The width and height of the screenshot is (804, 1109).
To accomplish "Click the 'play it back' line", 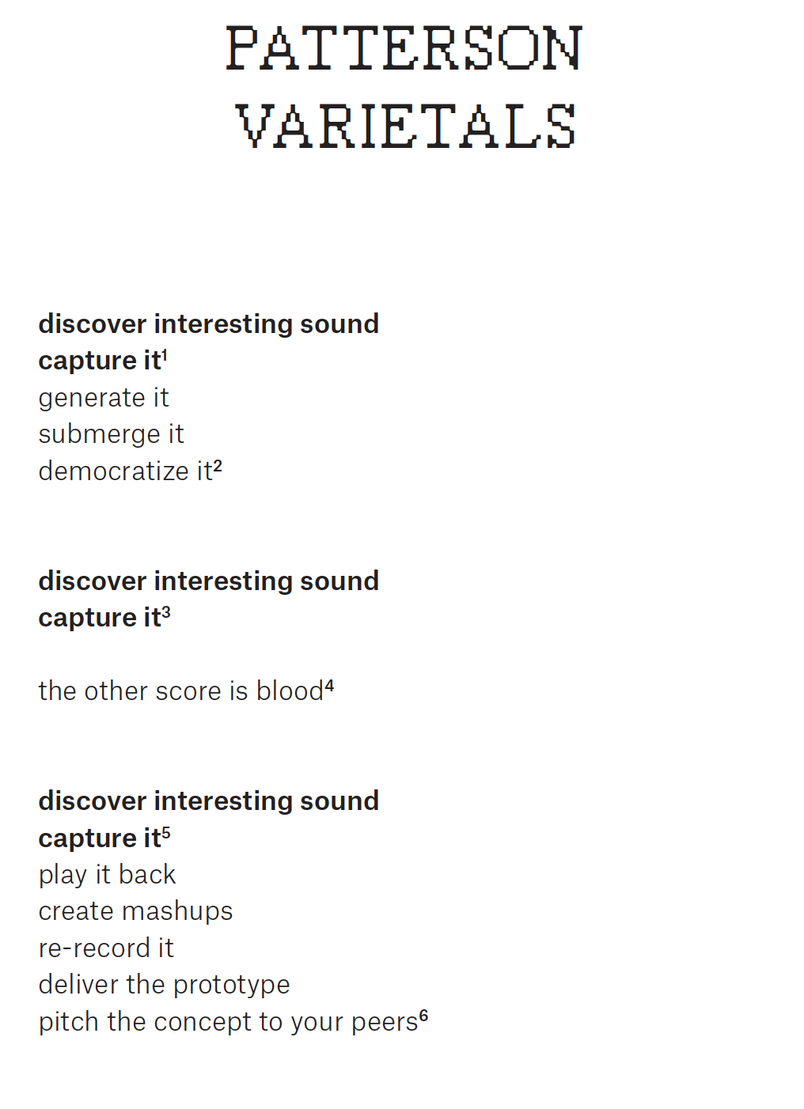I will click(x=107, y=875).
